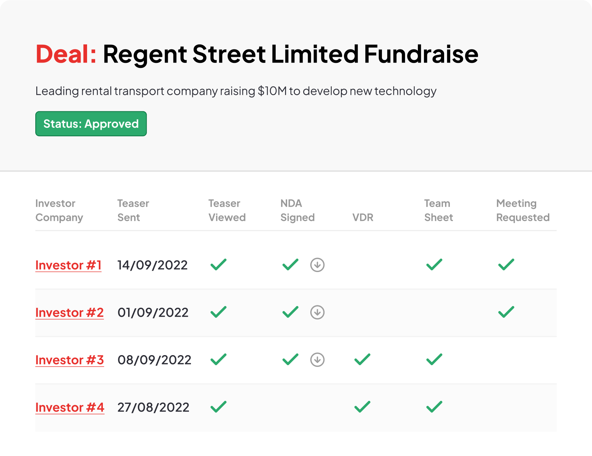Click the VDR column header
The width and height of the screenshot is (592, 456).
(x=362, y=218)
